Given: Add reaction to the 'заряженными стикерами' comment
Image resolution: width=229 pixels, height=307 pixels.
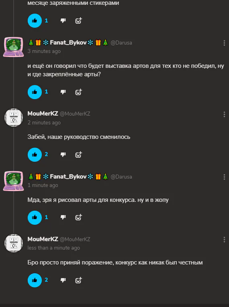Looking at the screenshot, I should pos(79,20).
